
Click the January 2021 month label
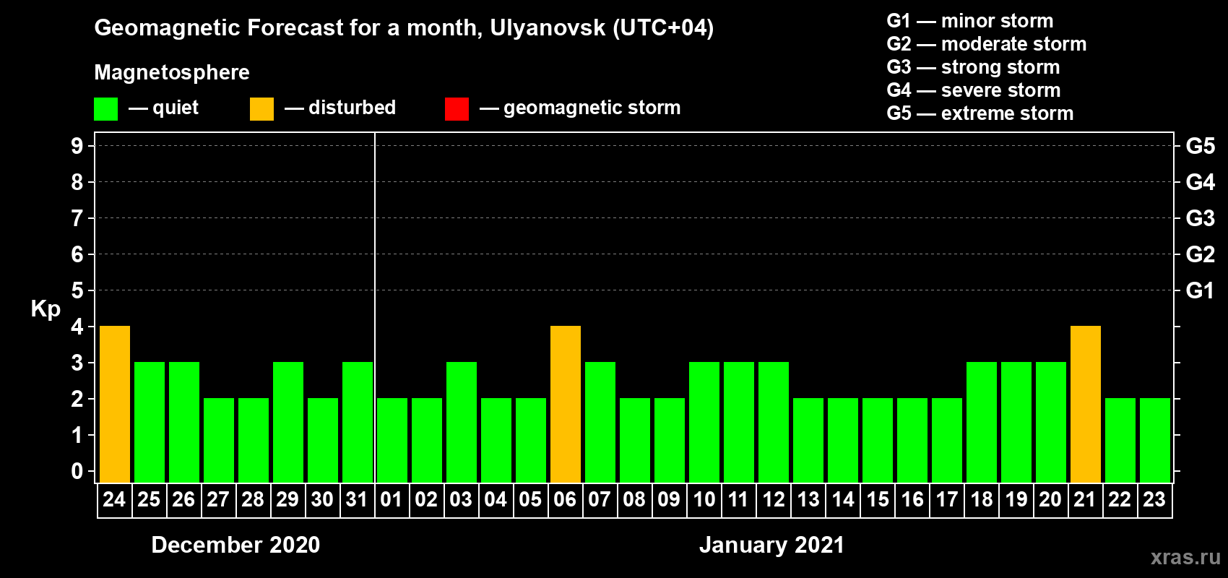(771, 545)
